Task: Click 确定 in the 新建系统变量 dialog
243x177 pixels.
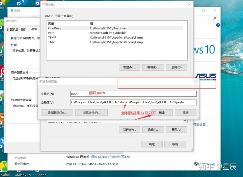Action: 162,112
